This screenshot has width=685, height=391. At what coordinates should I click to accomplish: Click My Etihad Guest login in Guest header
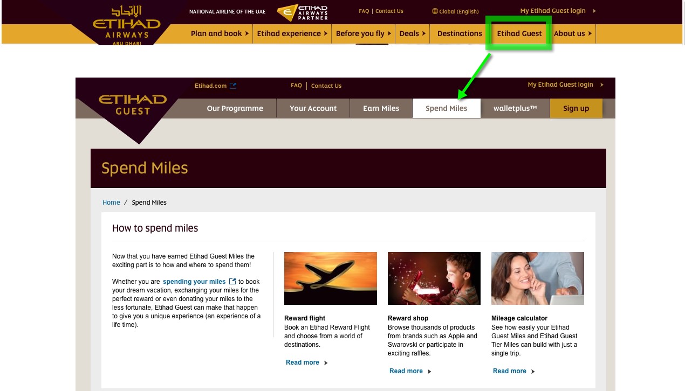[x=560, y=85]
